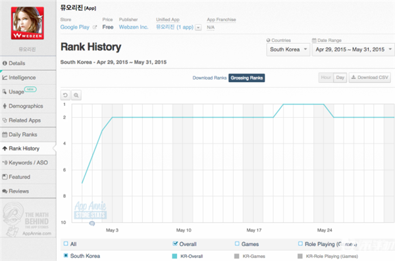Click the KR-Overall teal color swatch
The image size is (395, 261).
(x=174, y=256)
